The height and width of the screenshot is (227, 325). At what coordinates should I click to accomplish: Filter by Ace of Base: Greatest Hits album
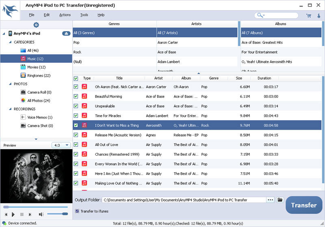pyautogui.click(x=281, y=43)
